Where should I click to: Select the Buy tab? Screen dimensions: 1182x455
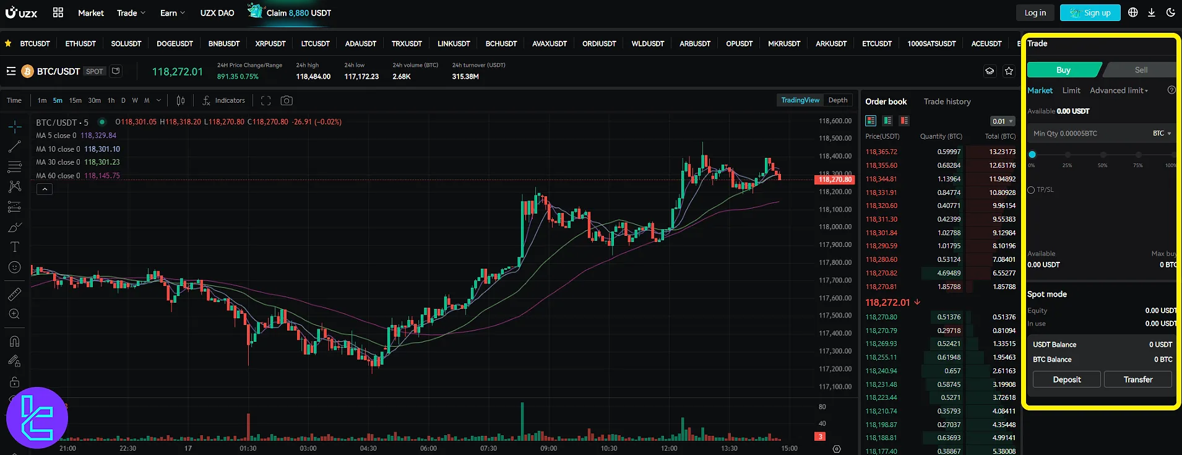coord(1063,70)
